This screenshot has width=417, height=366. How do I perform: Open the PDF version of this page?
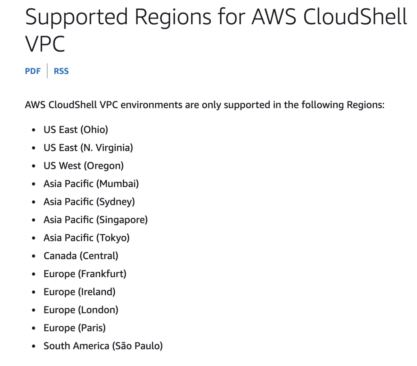32,71
